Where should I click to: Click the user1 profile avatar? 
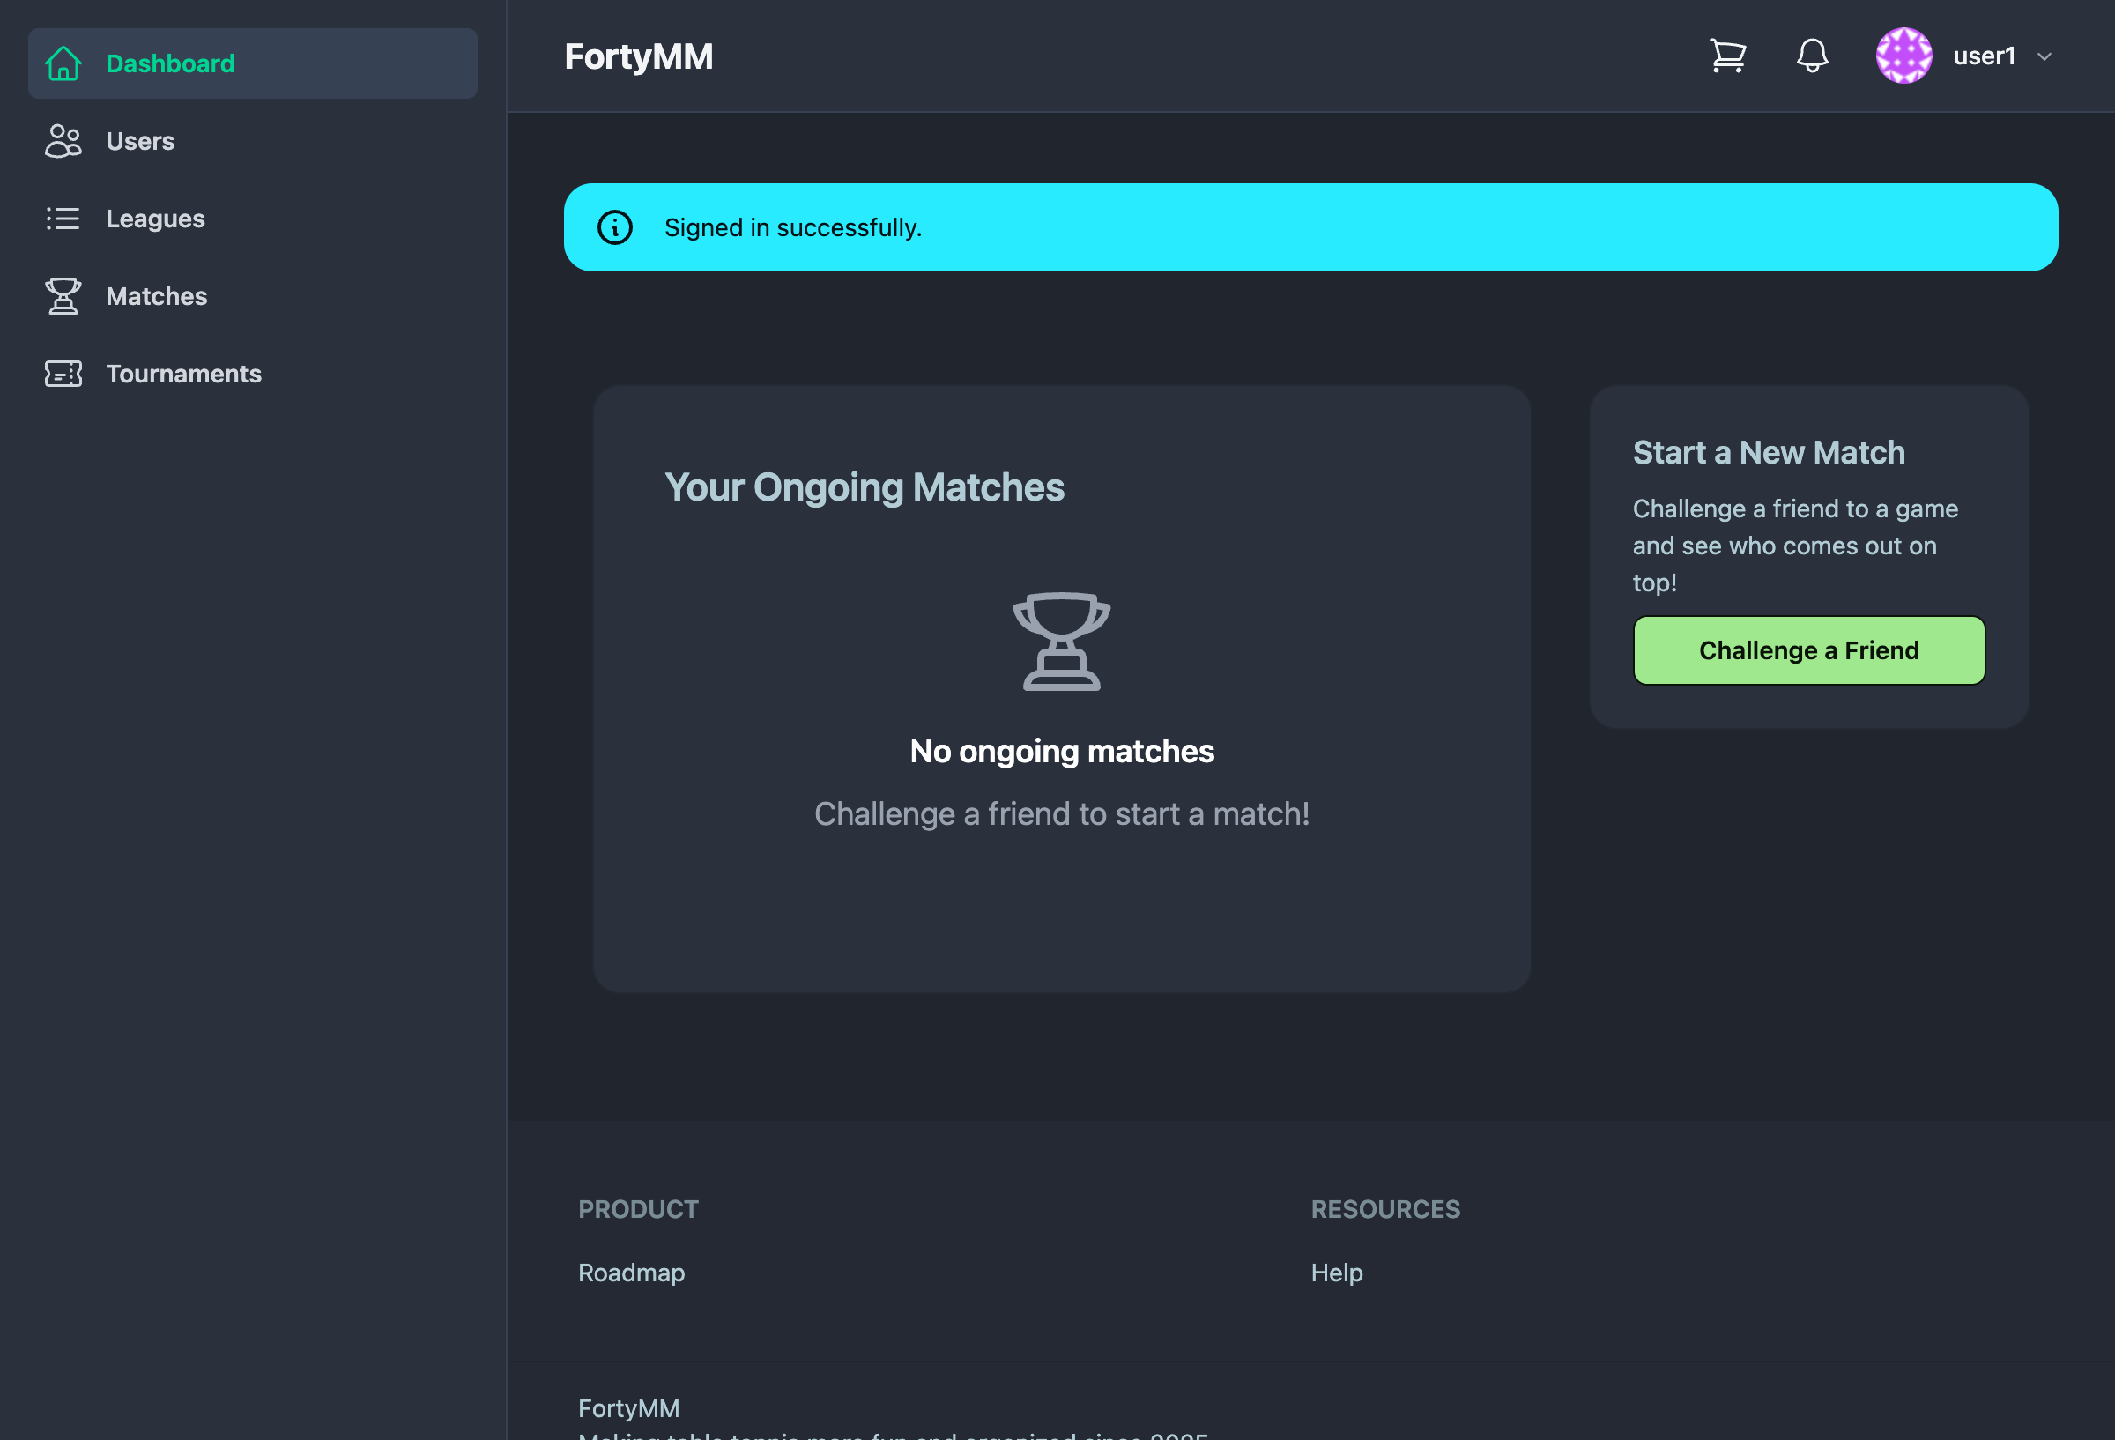(x=1903, y=56)
